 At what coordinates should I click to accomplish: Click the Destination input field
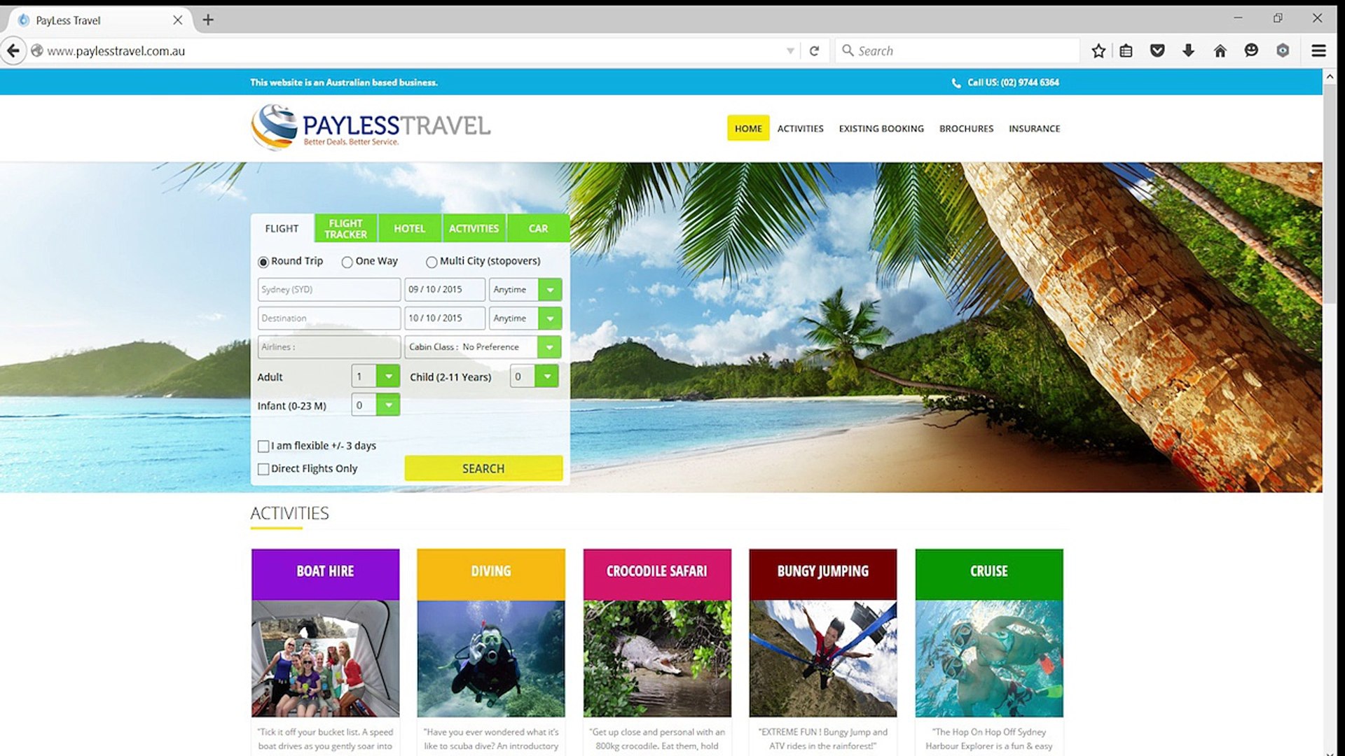pyautogui.click(x=329, y=318)
